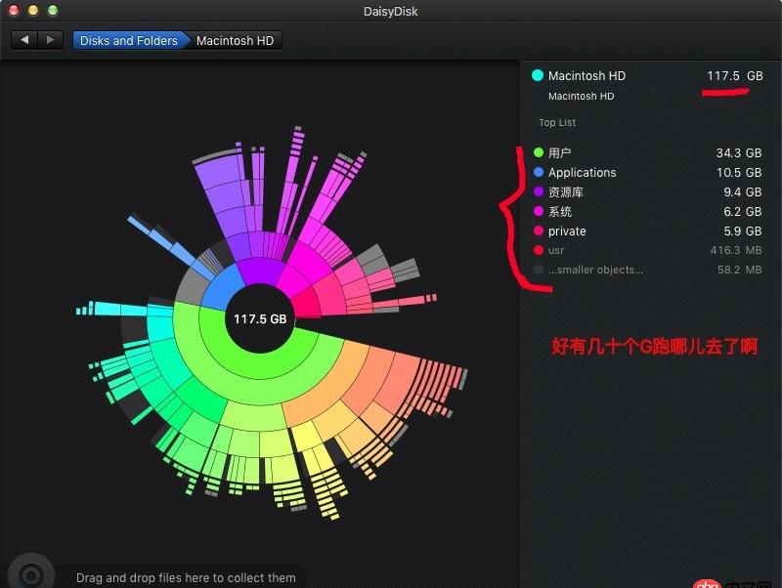Click the magenta 系统 color dot
782x588 pixels.
539,211
